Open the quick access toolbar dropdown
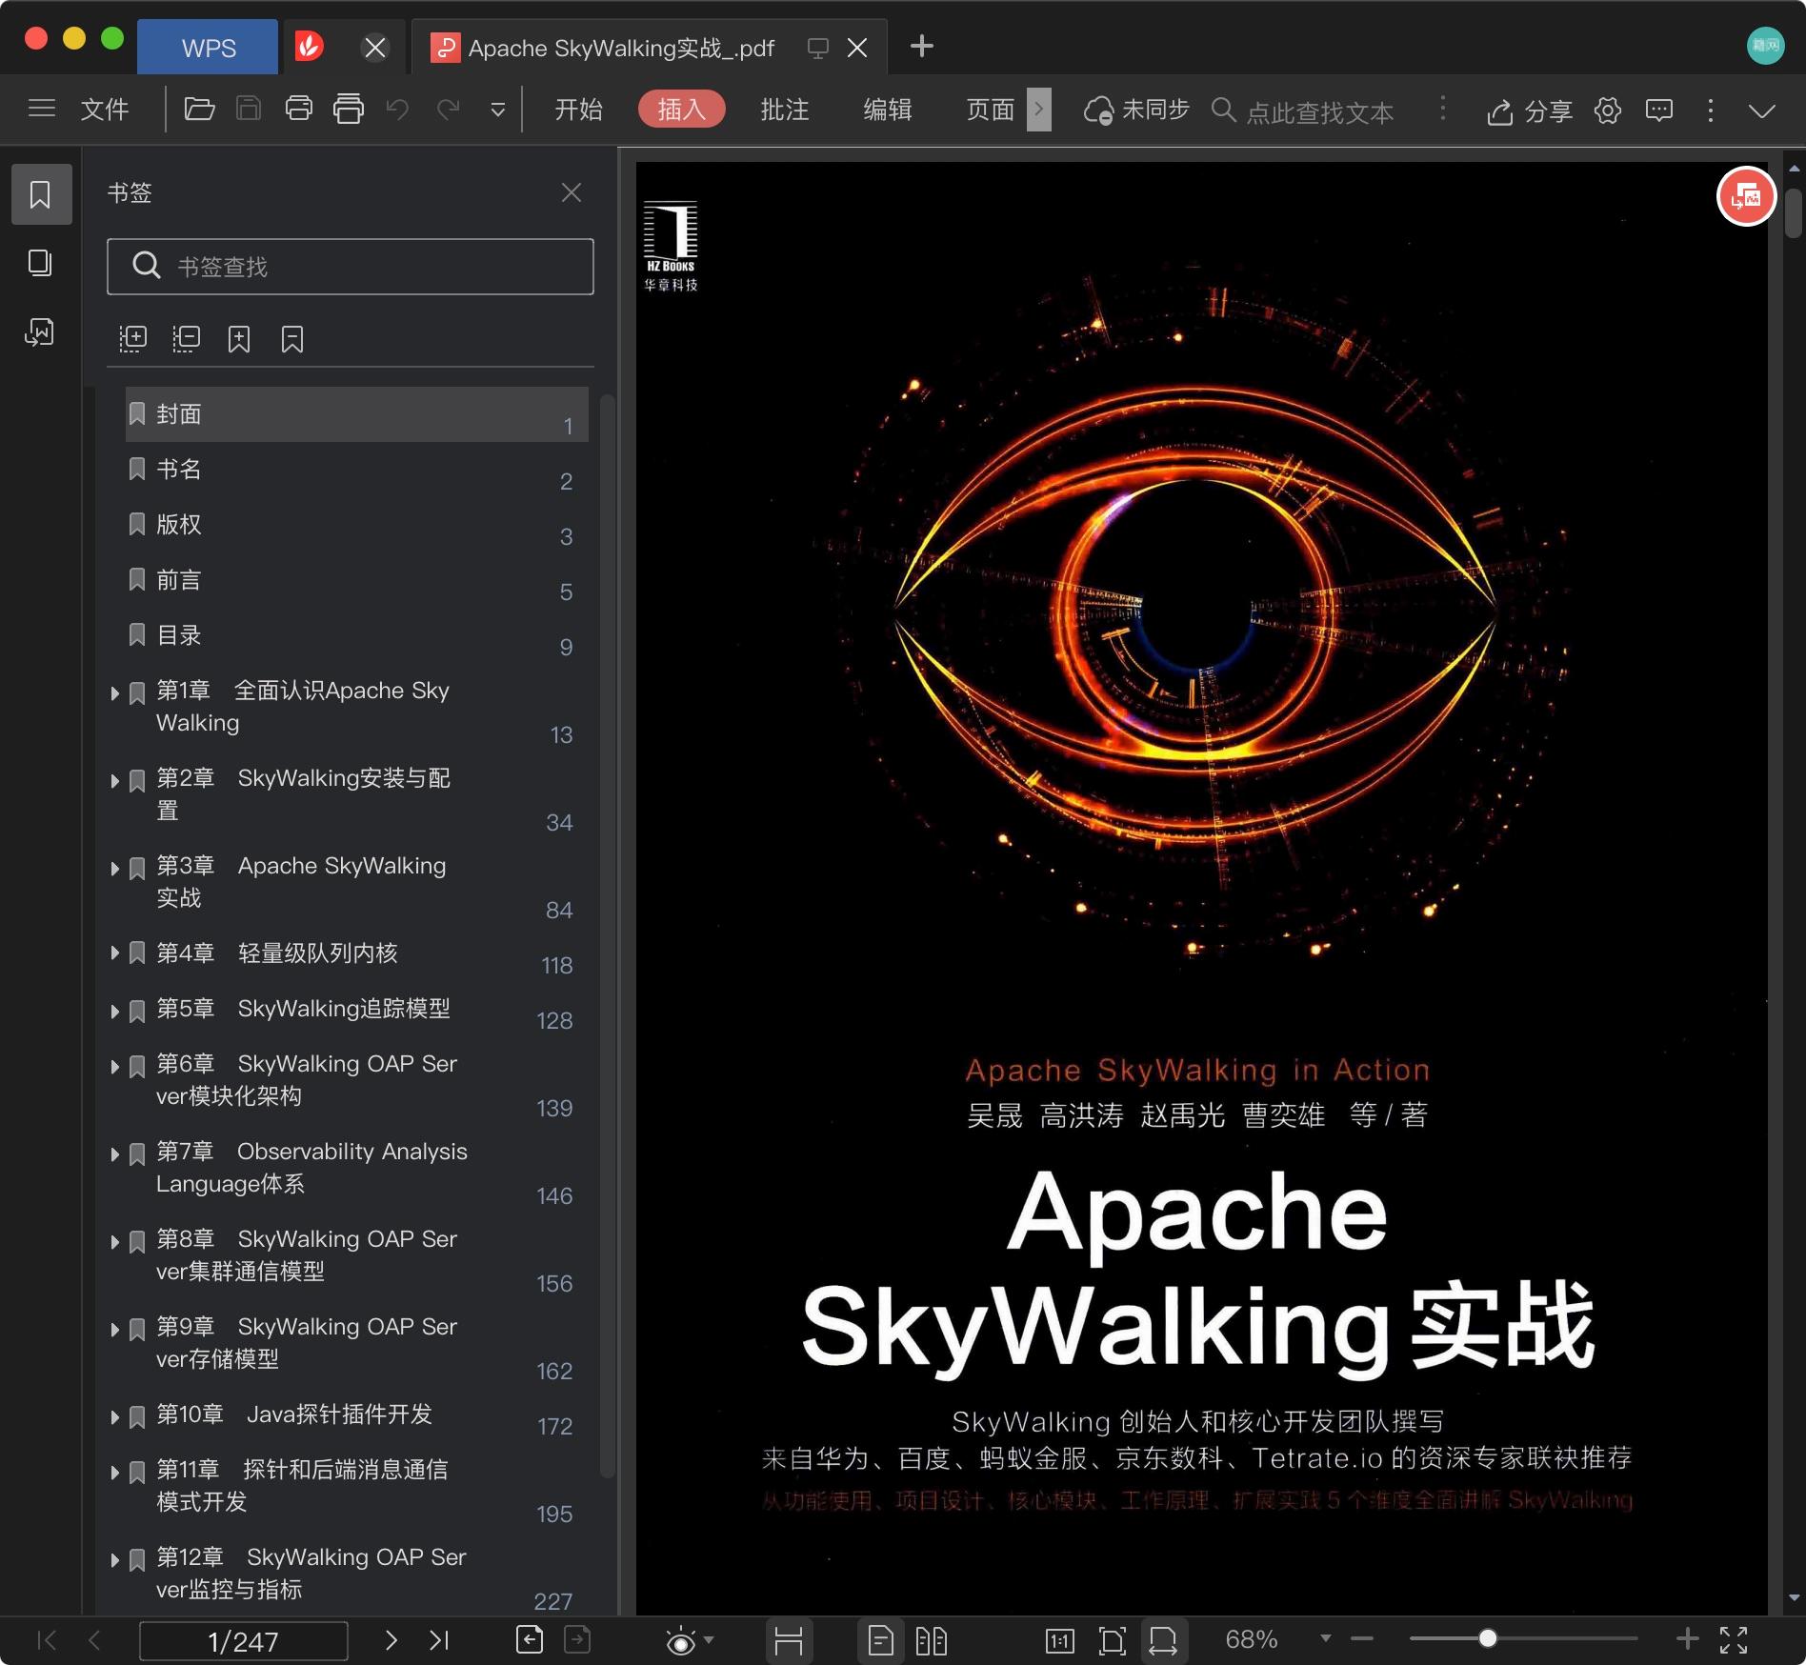Viewport: 1806px width, 1665px height. (497, 110)
